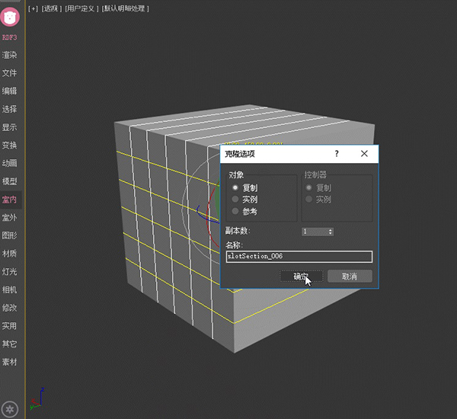Select the 复制 radio under 对象
This screenshot has height=419, width=457.
click(236, 187)
